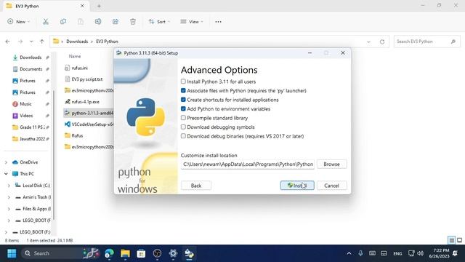Uncheck Add Python to environment variables
Image resolution: width=465 pixels, height=262 pixels.
(x=183, y=108)
